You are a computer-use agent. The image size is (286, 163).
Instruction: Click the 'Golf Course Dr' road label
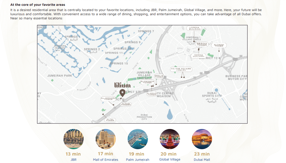194,84
